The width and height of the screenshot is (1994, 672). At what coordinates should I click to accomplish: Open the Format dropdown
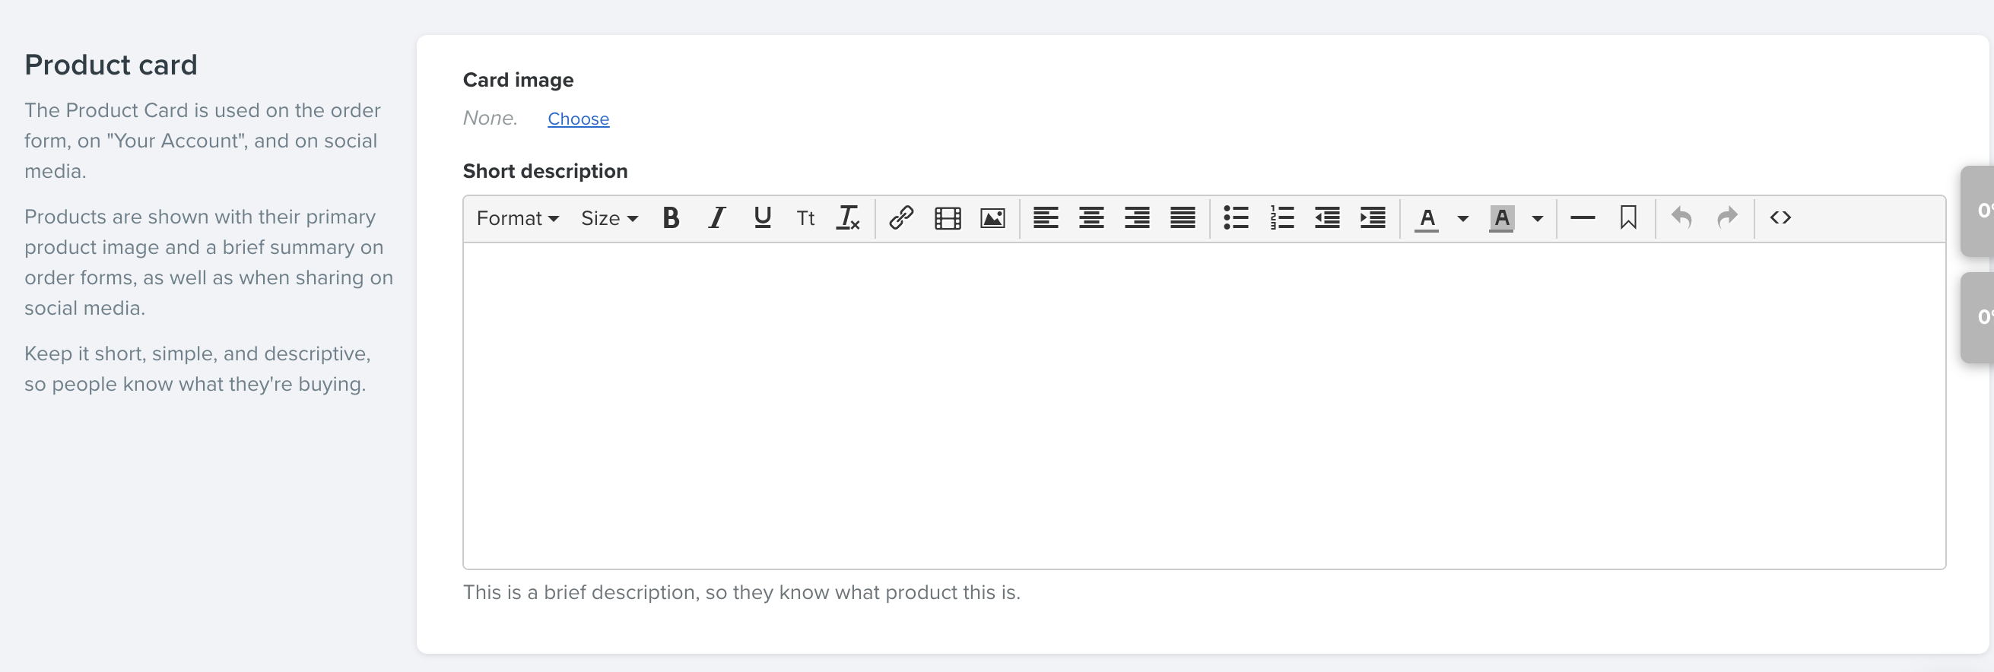(x=518, y=218)
